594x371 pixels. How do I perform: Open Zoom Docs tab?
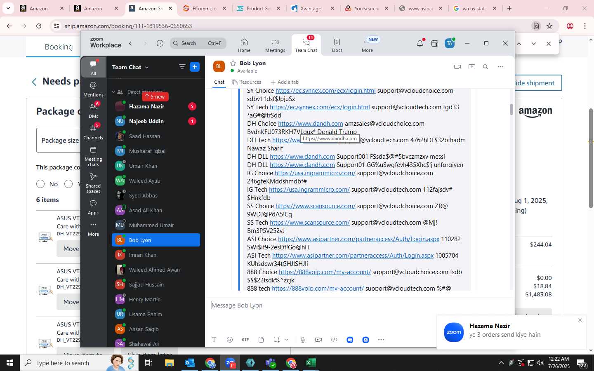coord(337,45)
